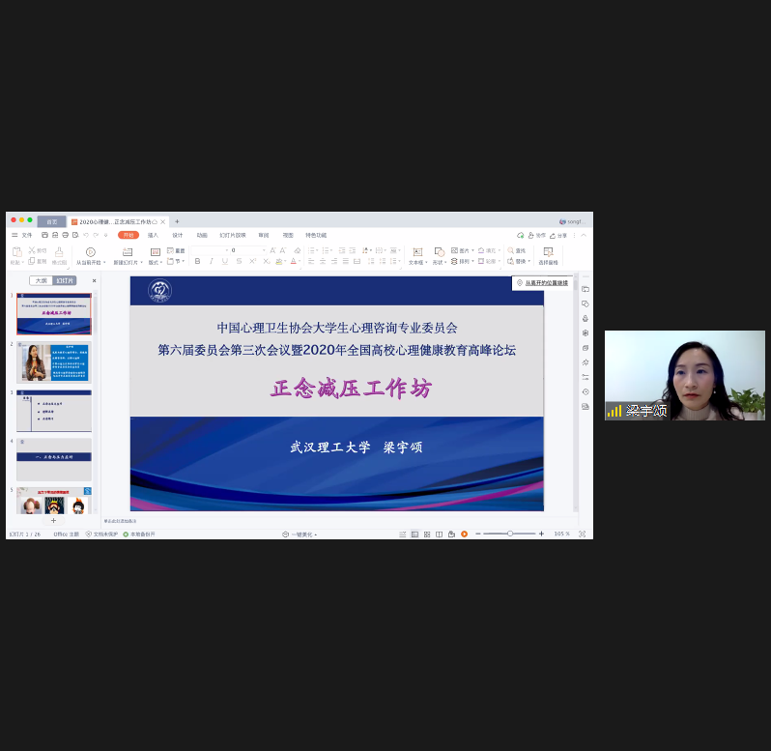This screenshot has width=771, height=751.
Task: Click the 格式刷 format painter icon
Action: tap(59, 252)
